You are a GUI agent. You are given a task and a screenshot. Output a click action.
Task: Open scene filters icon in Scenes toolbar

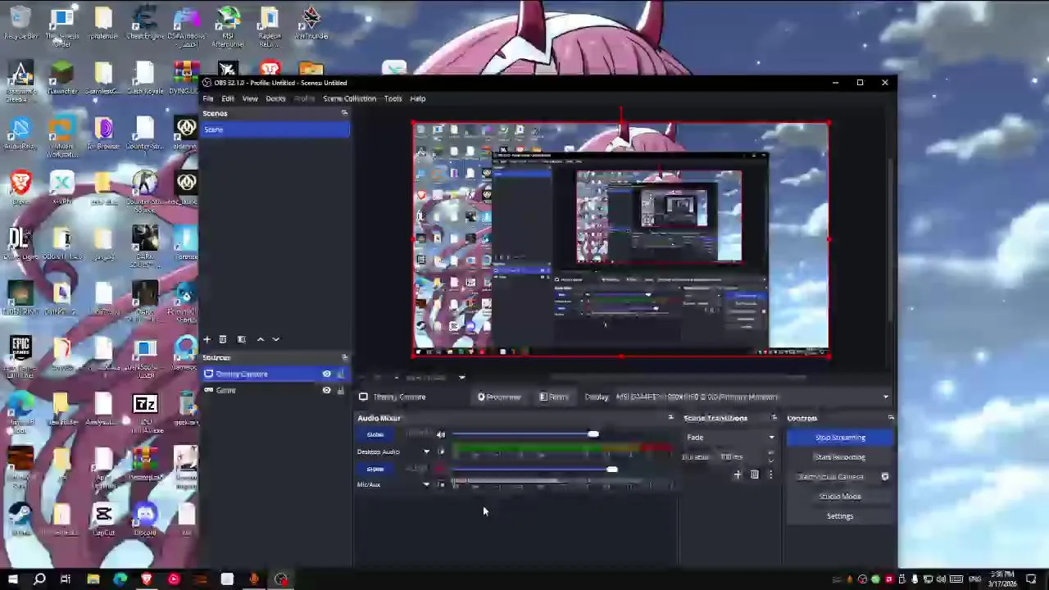tap(241, 339)
